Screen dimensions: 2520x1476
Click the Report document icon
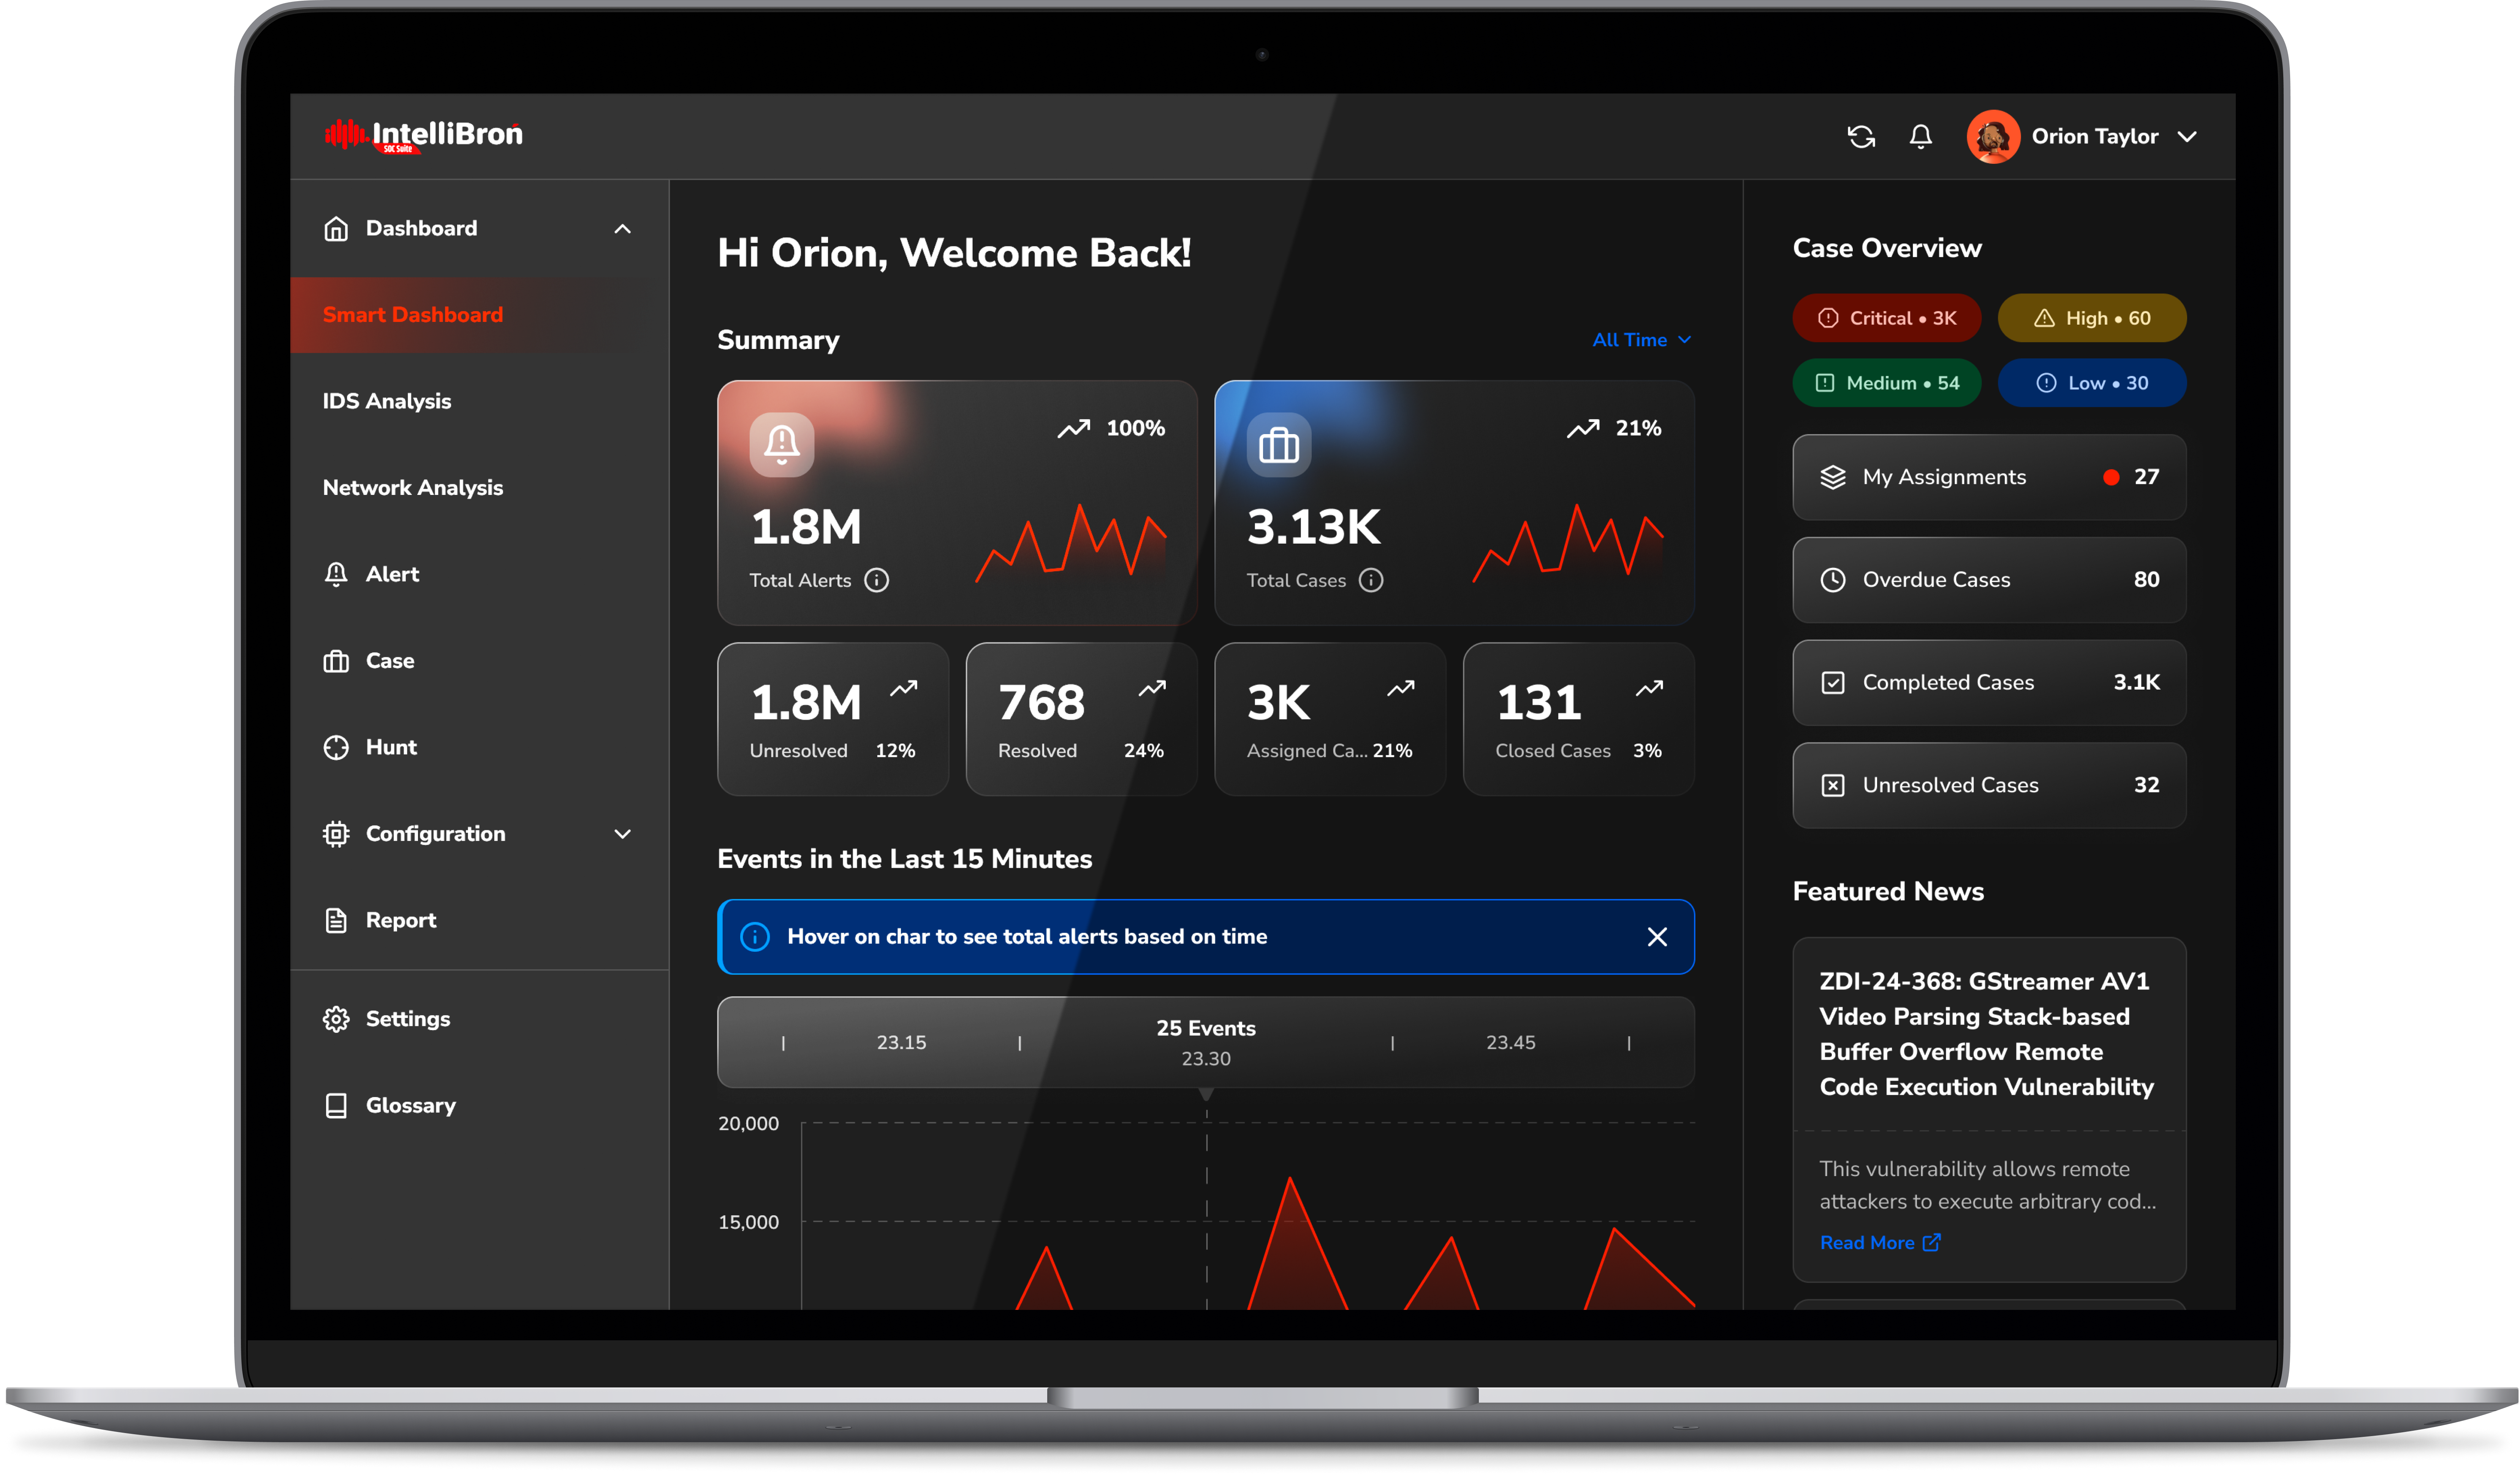click(336, 921)
